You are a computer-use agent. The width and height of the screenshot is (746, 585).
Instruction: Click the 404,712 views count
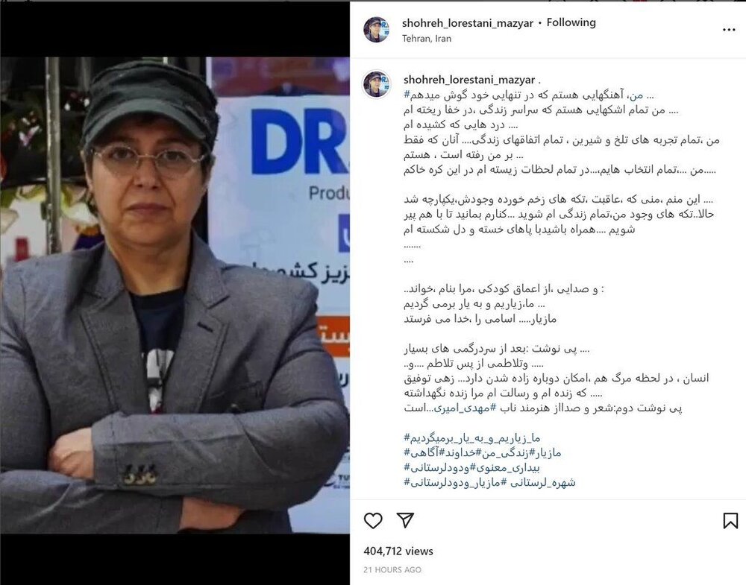click(x=398, y=551)
